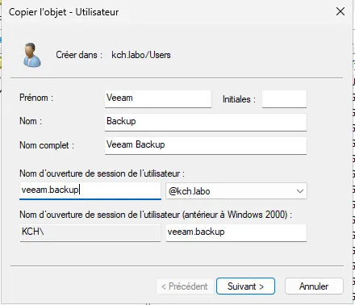Screen dimensions: 355x305
Task: Close the Copier l'objet dialog
Action: (x=340, y=11)
